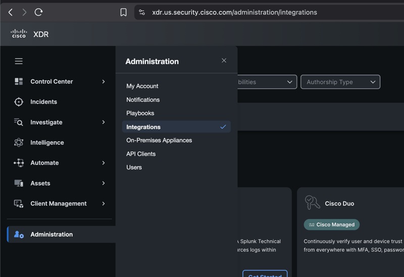Open the Authorship Type dropdown

(340, 82)
